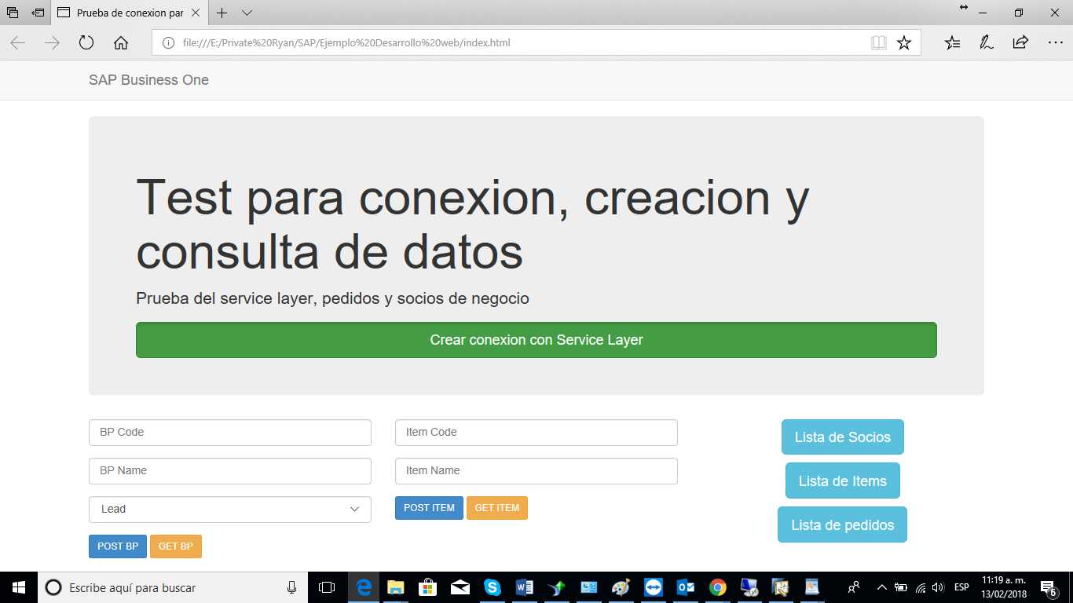Open Wi-Fi network settings in tray
The height and width of the screenshot is (603, 1073).
pyautogui.click(x=921, y=587)
